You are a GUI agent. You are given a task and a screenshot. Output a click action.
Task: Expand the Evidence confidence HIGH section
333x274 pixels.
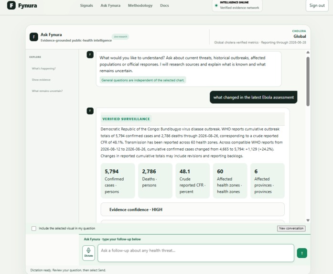tap(193, 209)
